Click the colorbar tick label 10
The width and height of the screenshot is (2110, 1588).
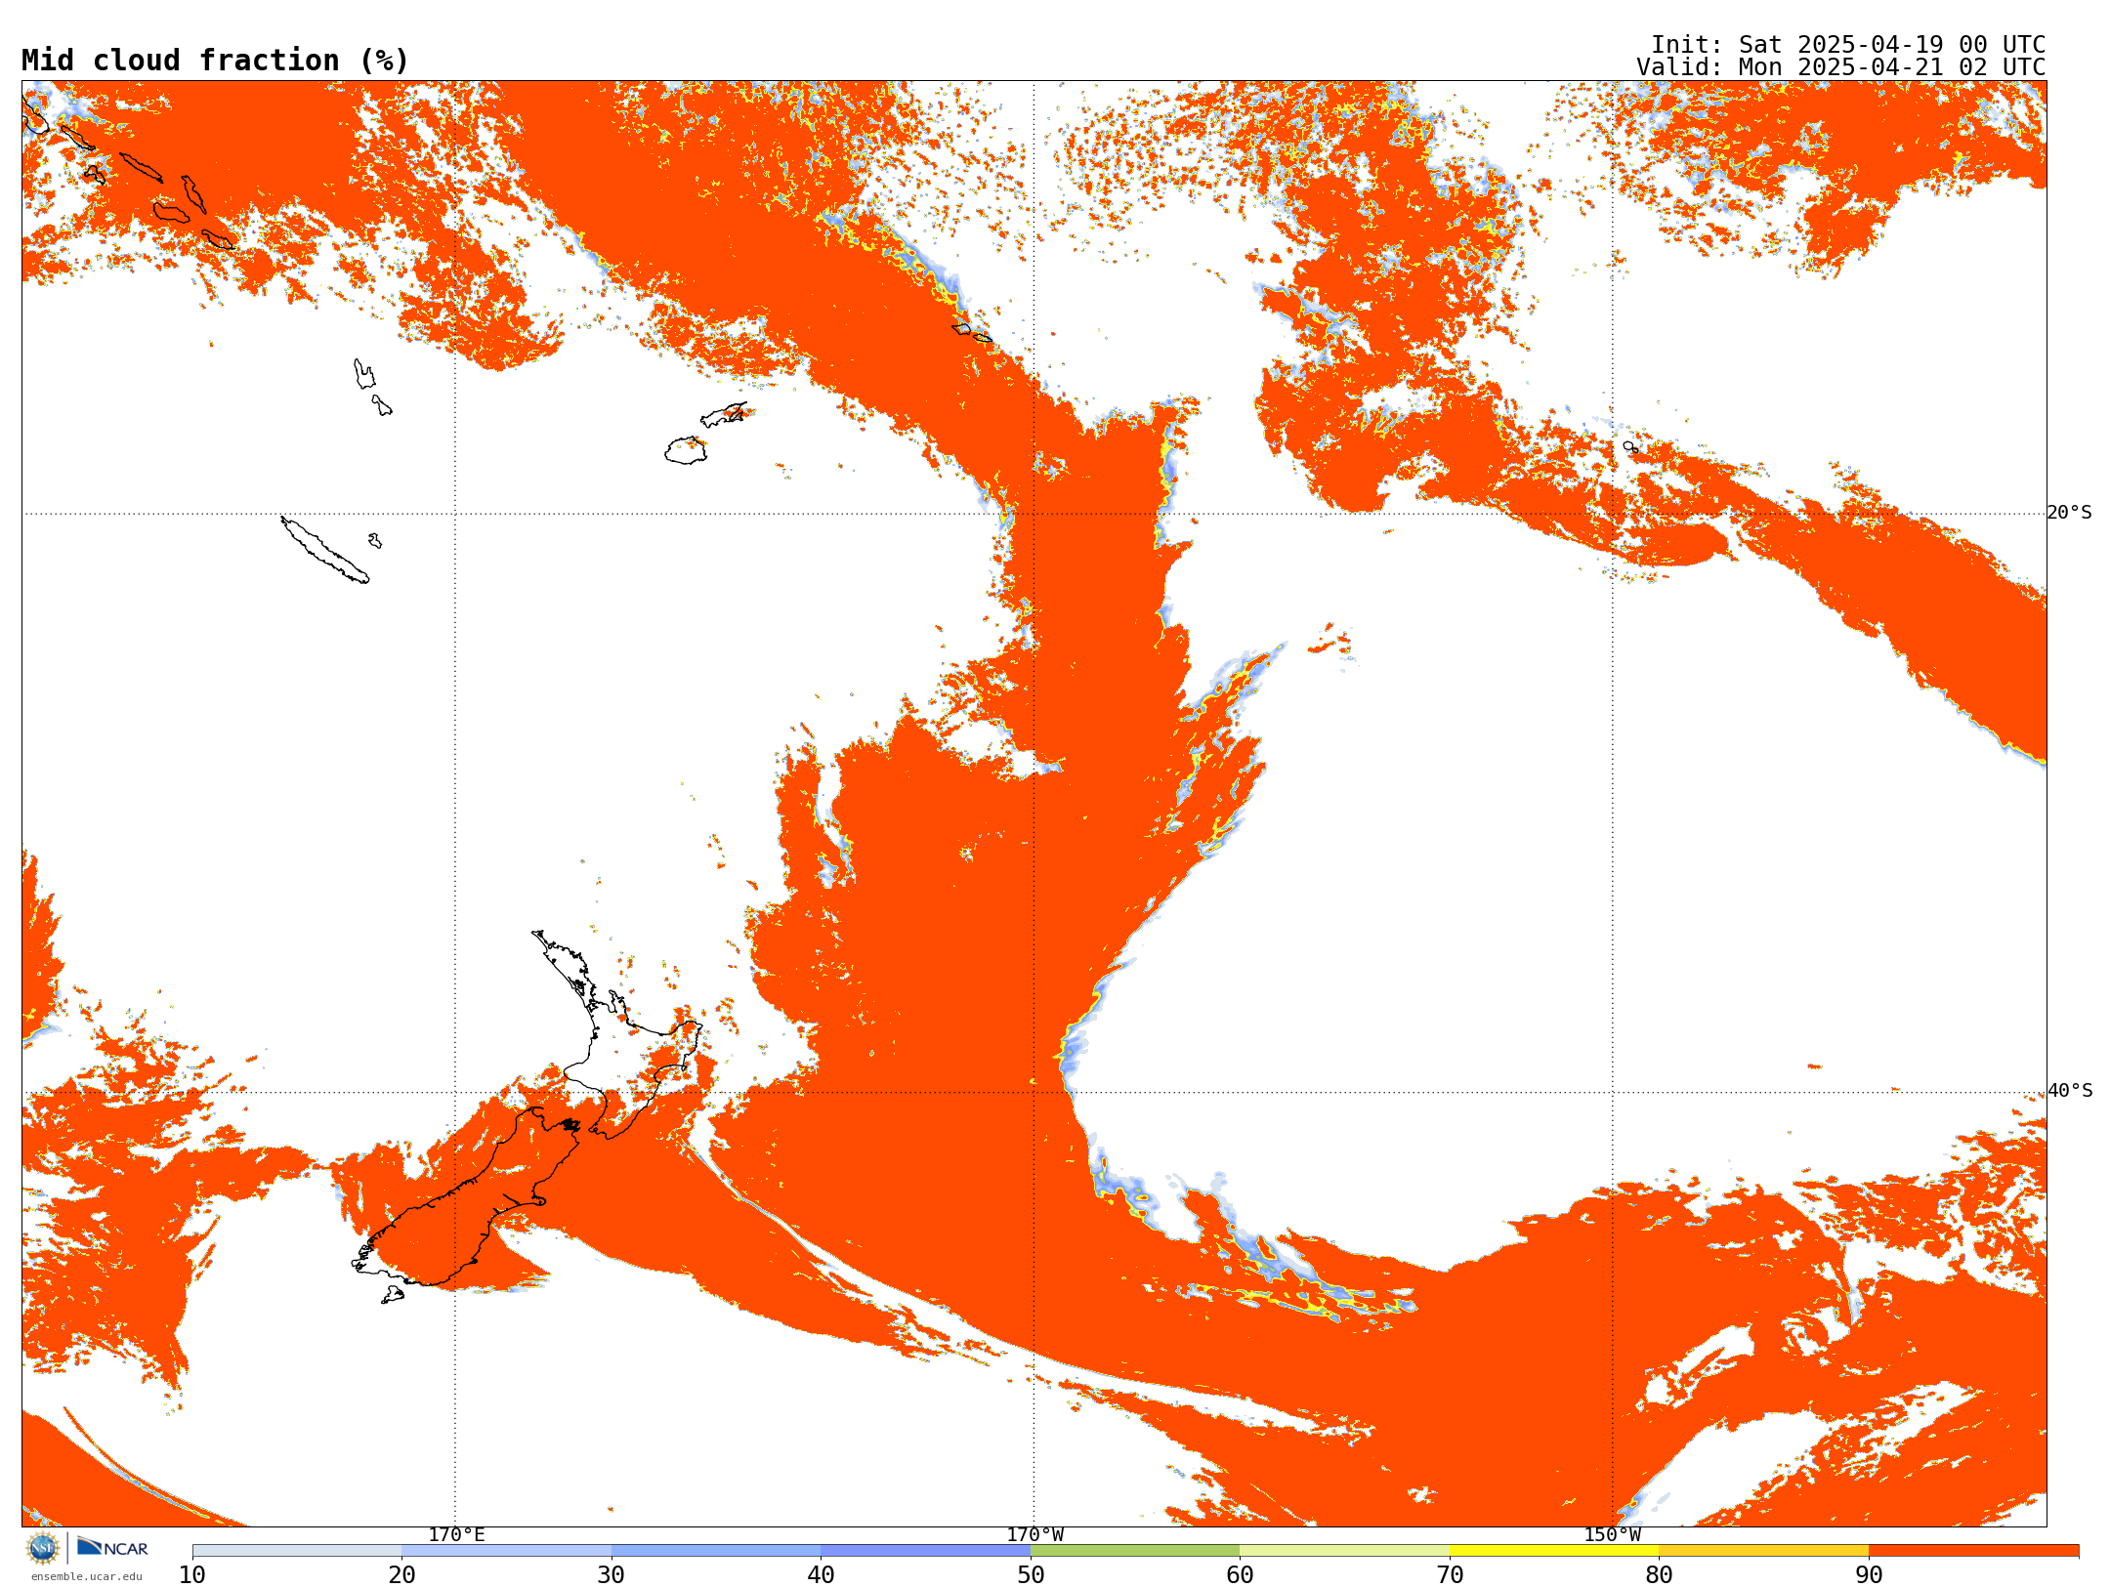coord(192,1575)
